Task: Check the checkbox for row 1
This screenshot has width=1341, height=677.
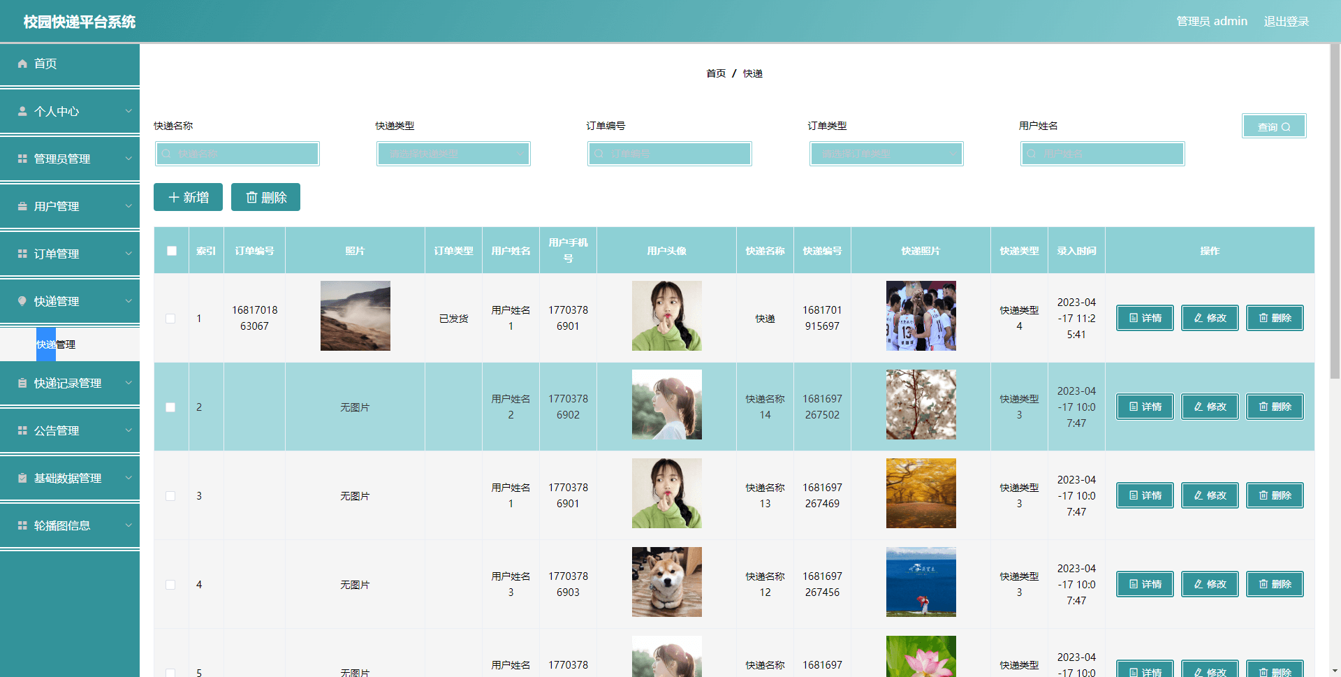Action: [x=170, y=319]
